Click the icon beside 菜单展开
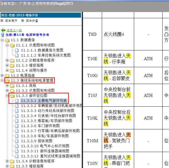The width and height of the screenshot is (169, 168). [2, 21]
